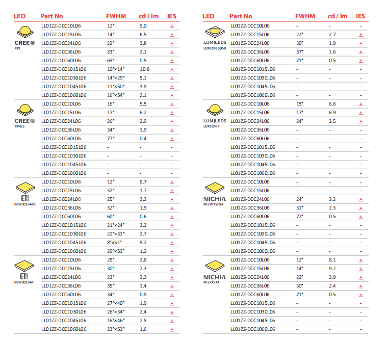Download IES for CREE XP-G3 DCC10L06 row

172,104
